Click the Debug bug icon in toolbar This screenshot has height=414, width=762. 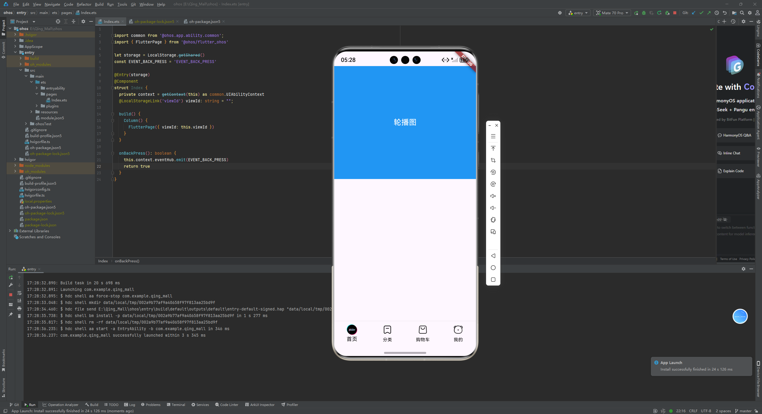click(x=644, y=13)
